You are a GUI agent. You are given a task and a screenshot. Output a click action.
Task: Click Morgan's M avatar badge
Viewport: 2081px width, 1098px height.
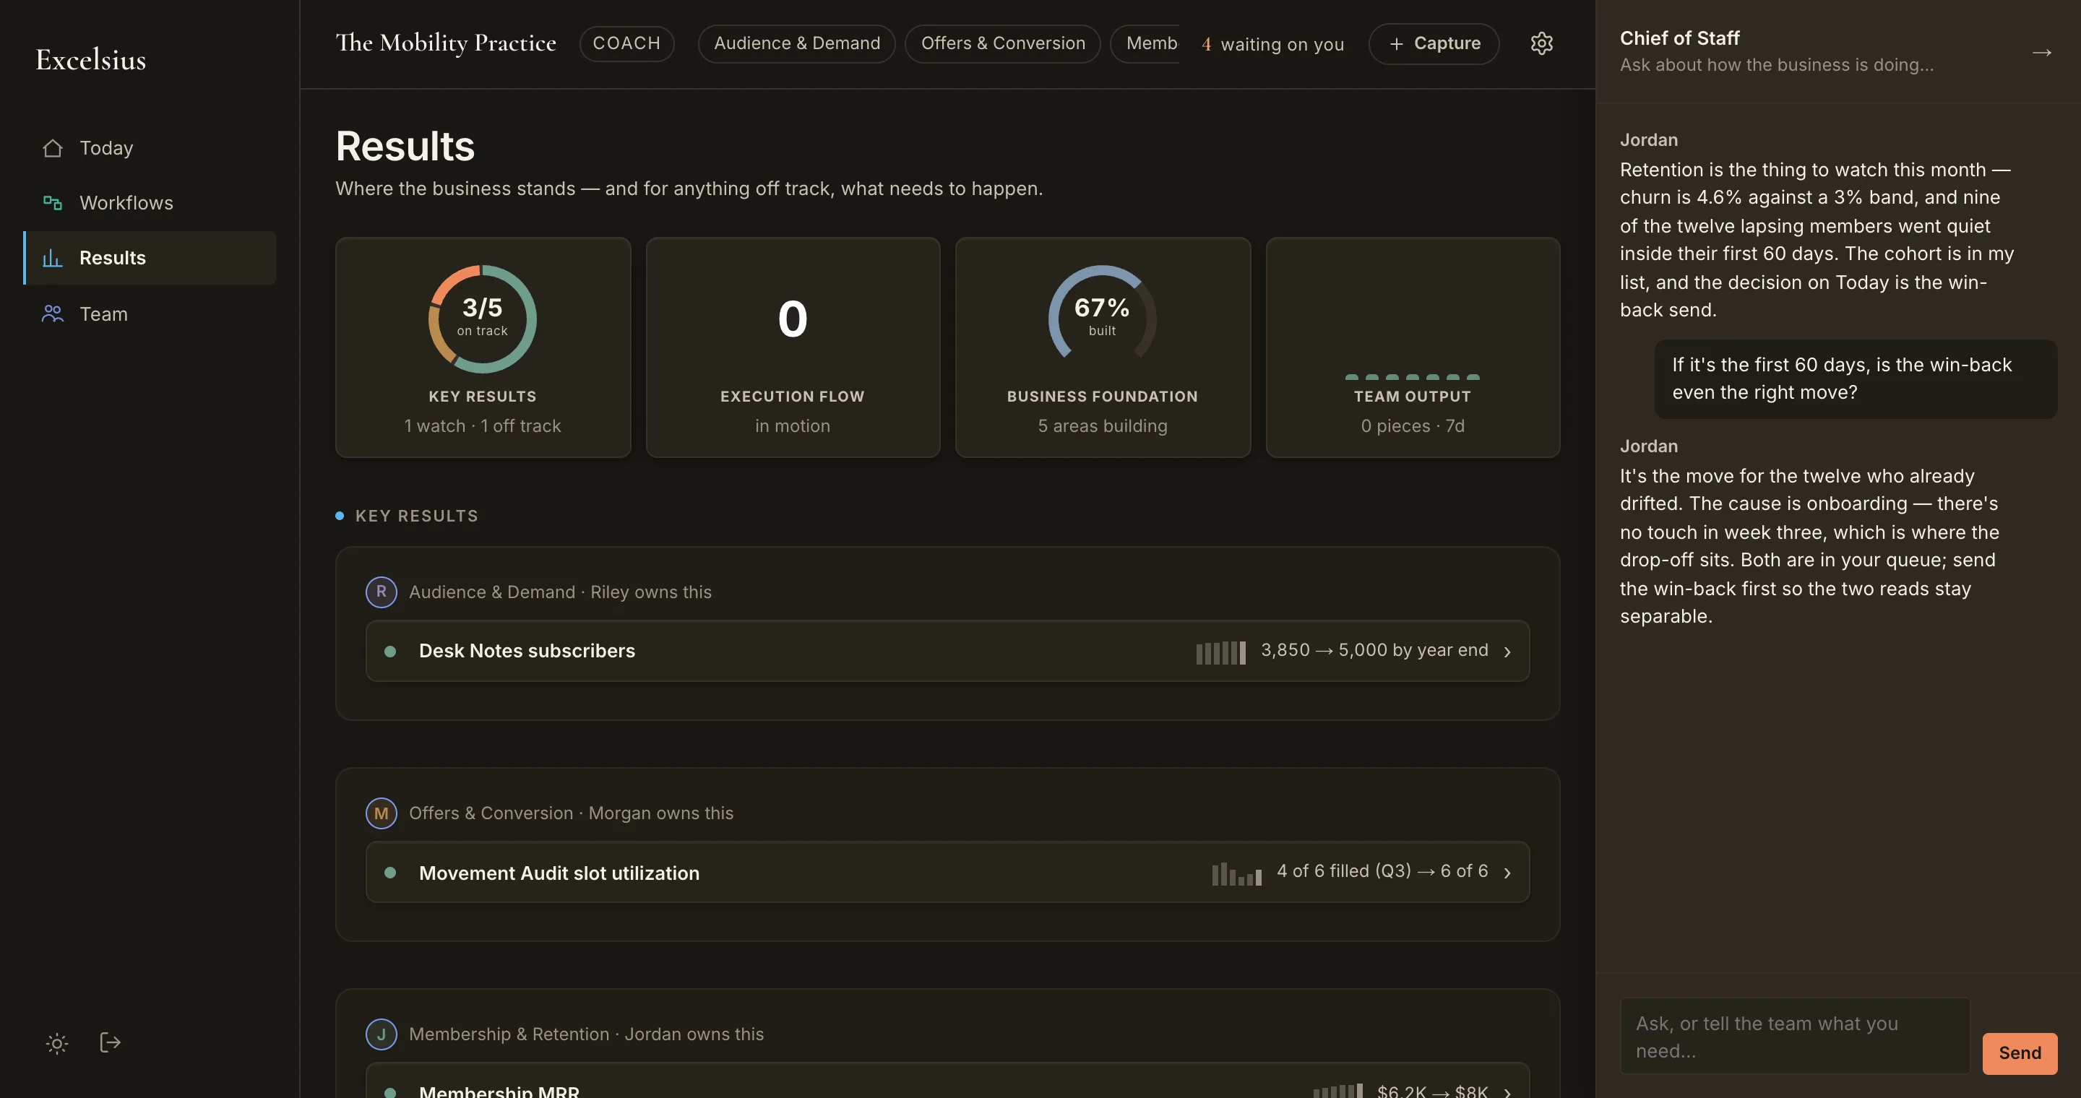tap(382, 813)
